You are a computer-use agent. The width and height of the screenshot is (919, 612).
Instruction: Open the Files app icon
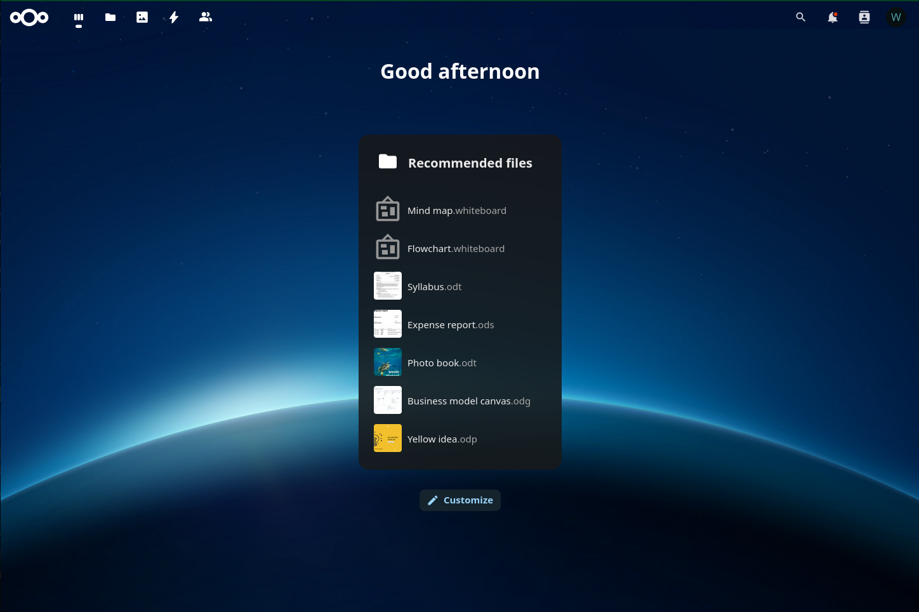(x=110, y=18)
